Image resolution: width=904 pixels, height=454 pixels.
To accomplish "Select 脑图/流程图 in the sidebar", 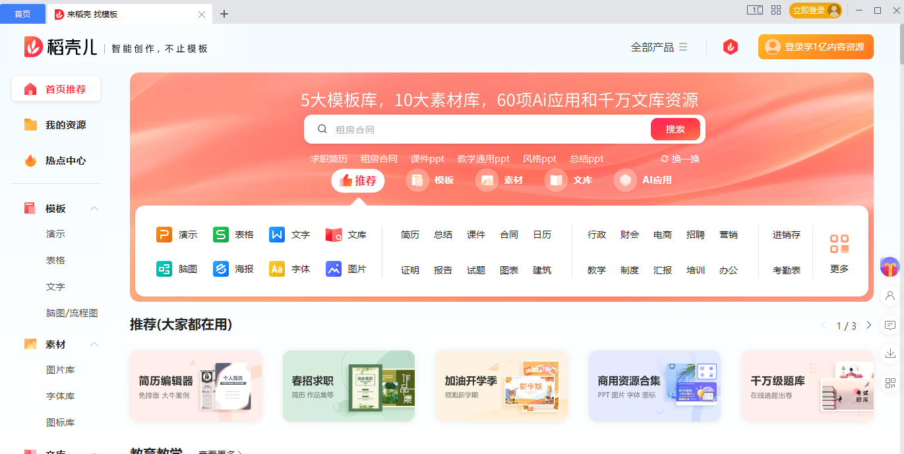I will tap(72, 313).
